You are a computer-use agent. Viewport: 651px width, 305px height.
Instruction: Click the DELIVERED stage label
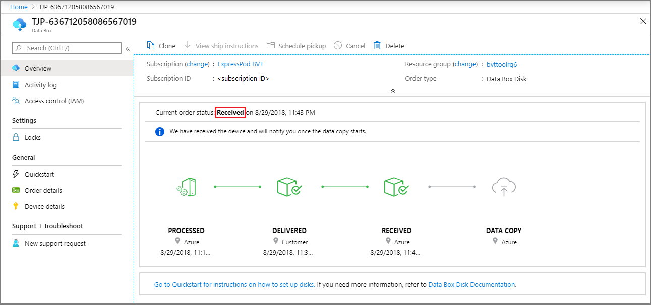(x=289, y=231)
